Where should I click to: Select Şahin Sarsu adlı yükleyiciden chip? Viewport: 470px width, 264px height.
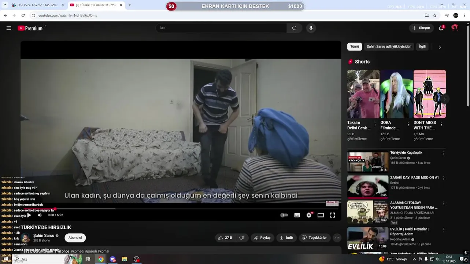pyautogui.click(x=389, y=47)
